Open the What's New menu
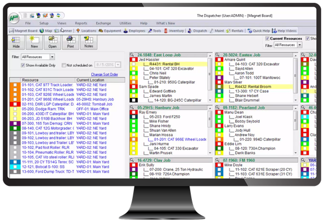The height and width of the screenshot is (223, 324). click(x=165, y=23)
